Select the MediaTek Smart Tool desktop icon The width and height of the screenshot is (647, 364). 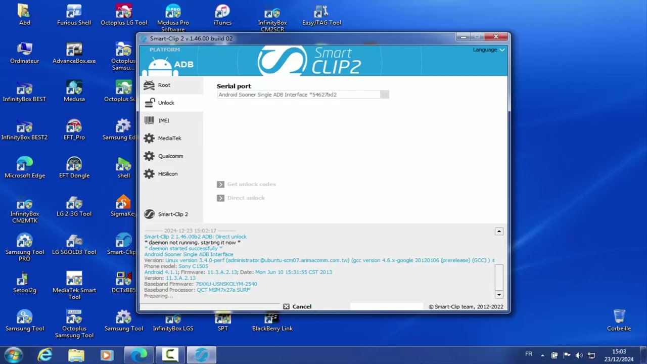pos(74,286)
